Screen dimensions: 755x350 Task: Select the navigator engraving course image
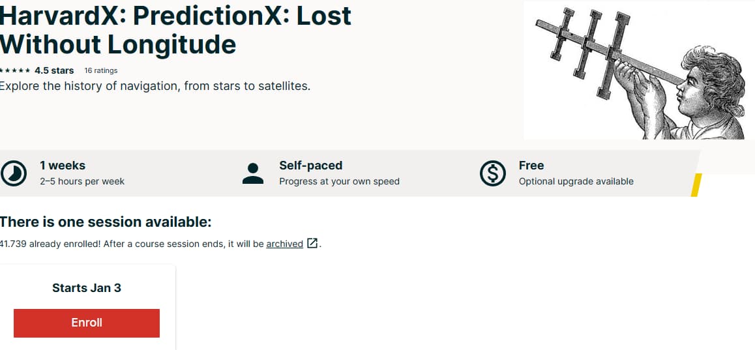(639, 69)
